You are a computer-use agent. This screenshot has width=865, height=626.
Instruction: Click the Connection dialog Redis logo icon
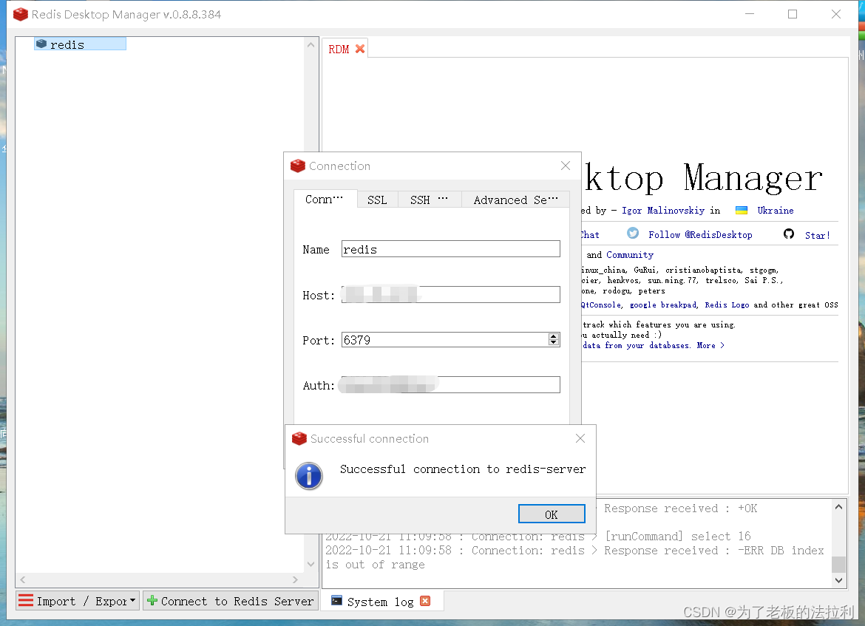pos(298,166)
